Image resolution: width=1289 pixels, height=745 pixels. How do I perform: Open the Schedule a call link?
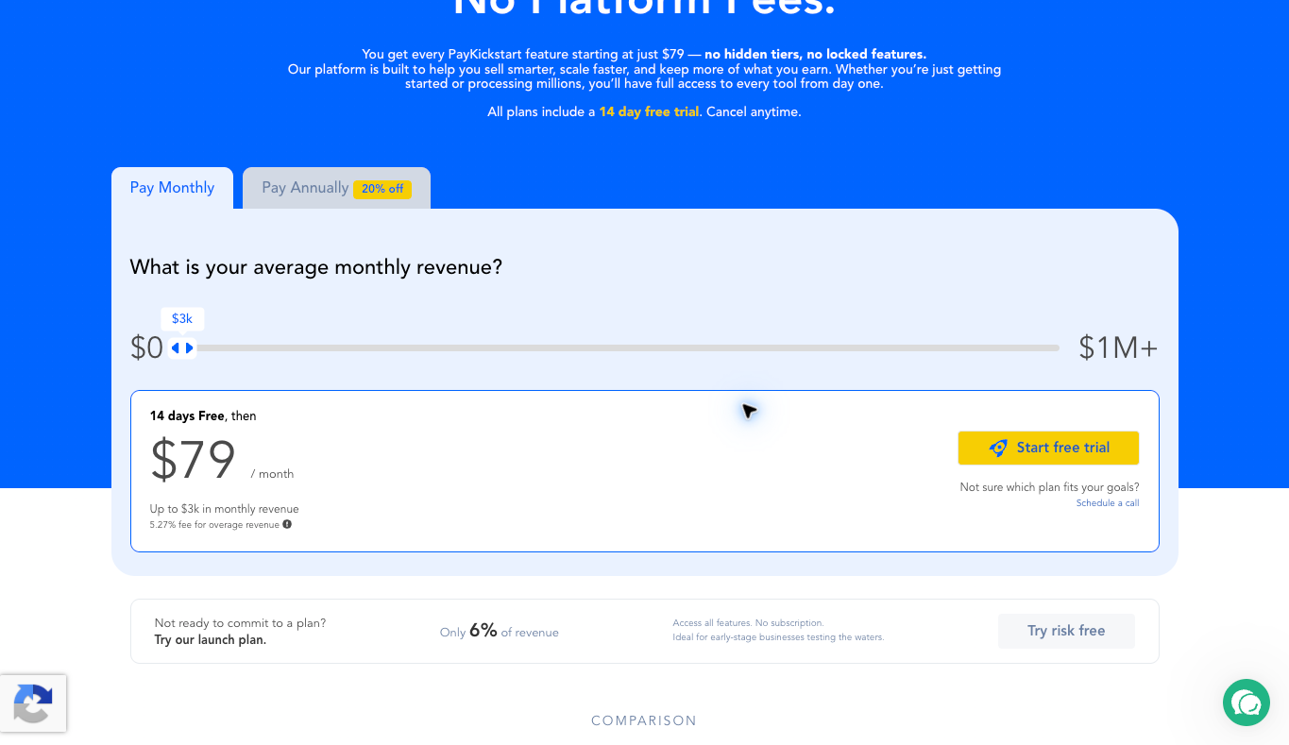click(1108, 503)
